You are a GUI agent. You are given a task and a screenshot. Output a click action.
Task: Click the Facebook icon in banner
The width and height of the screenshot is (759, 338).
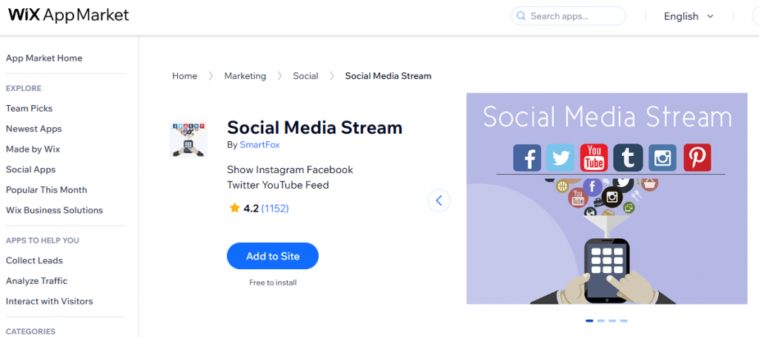point(527,157)
